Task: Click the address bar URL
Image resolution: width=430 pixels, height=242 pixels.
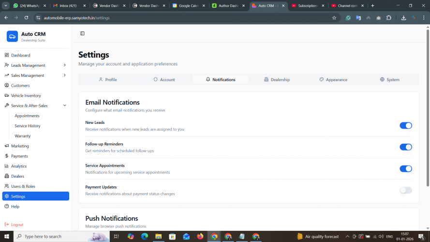Action: (x=77, y=18)
